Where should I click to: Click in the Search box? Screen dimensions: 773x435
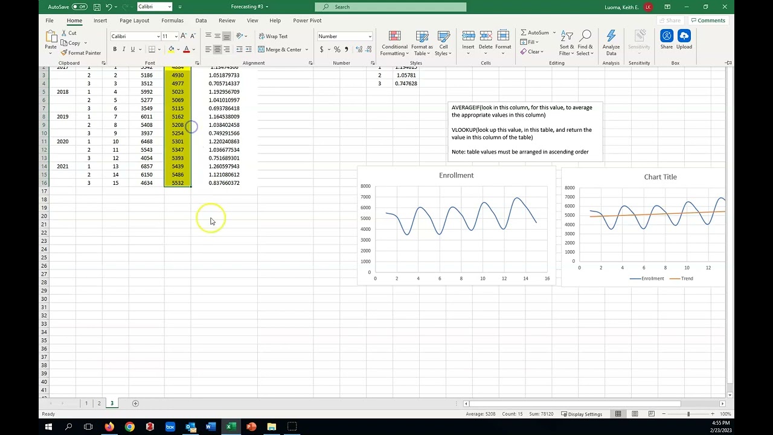click(390, 7)
